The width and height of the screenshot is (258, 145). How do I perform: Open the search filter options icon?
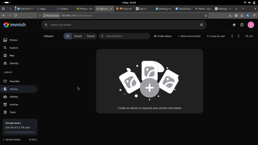click(201, 25)
